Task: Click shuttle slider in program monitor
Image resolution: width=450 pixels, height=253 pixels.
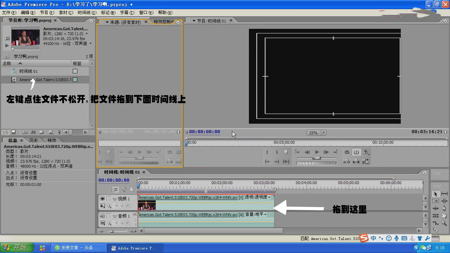Action: point(316,158)
